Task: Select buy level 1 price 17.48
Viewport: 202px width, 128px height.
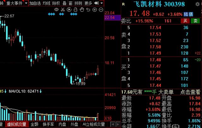Action: pyautogui.click(x=156, y=60)
